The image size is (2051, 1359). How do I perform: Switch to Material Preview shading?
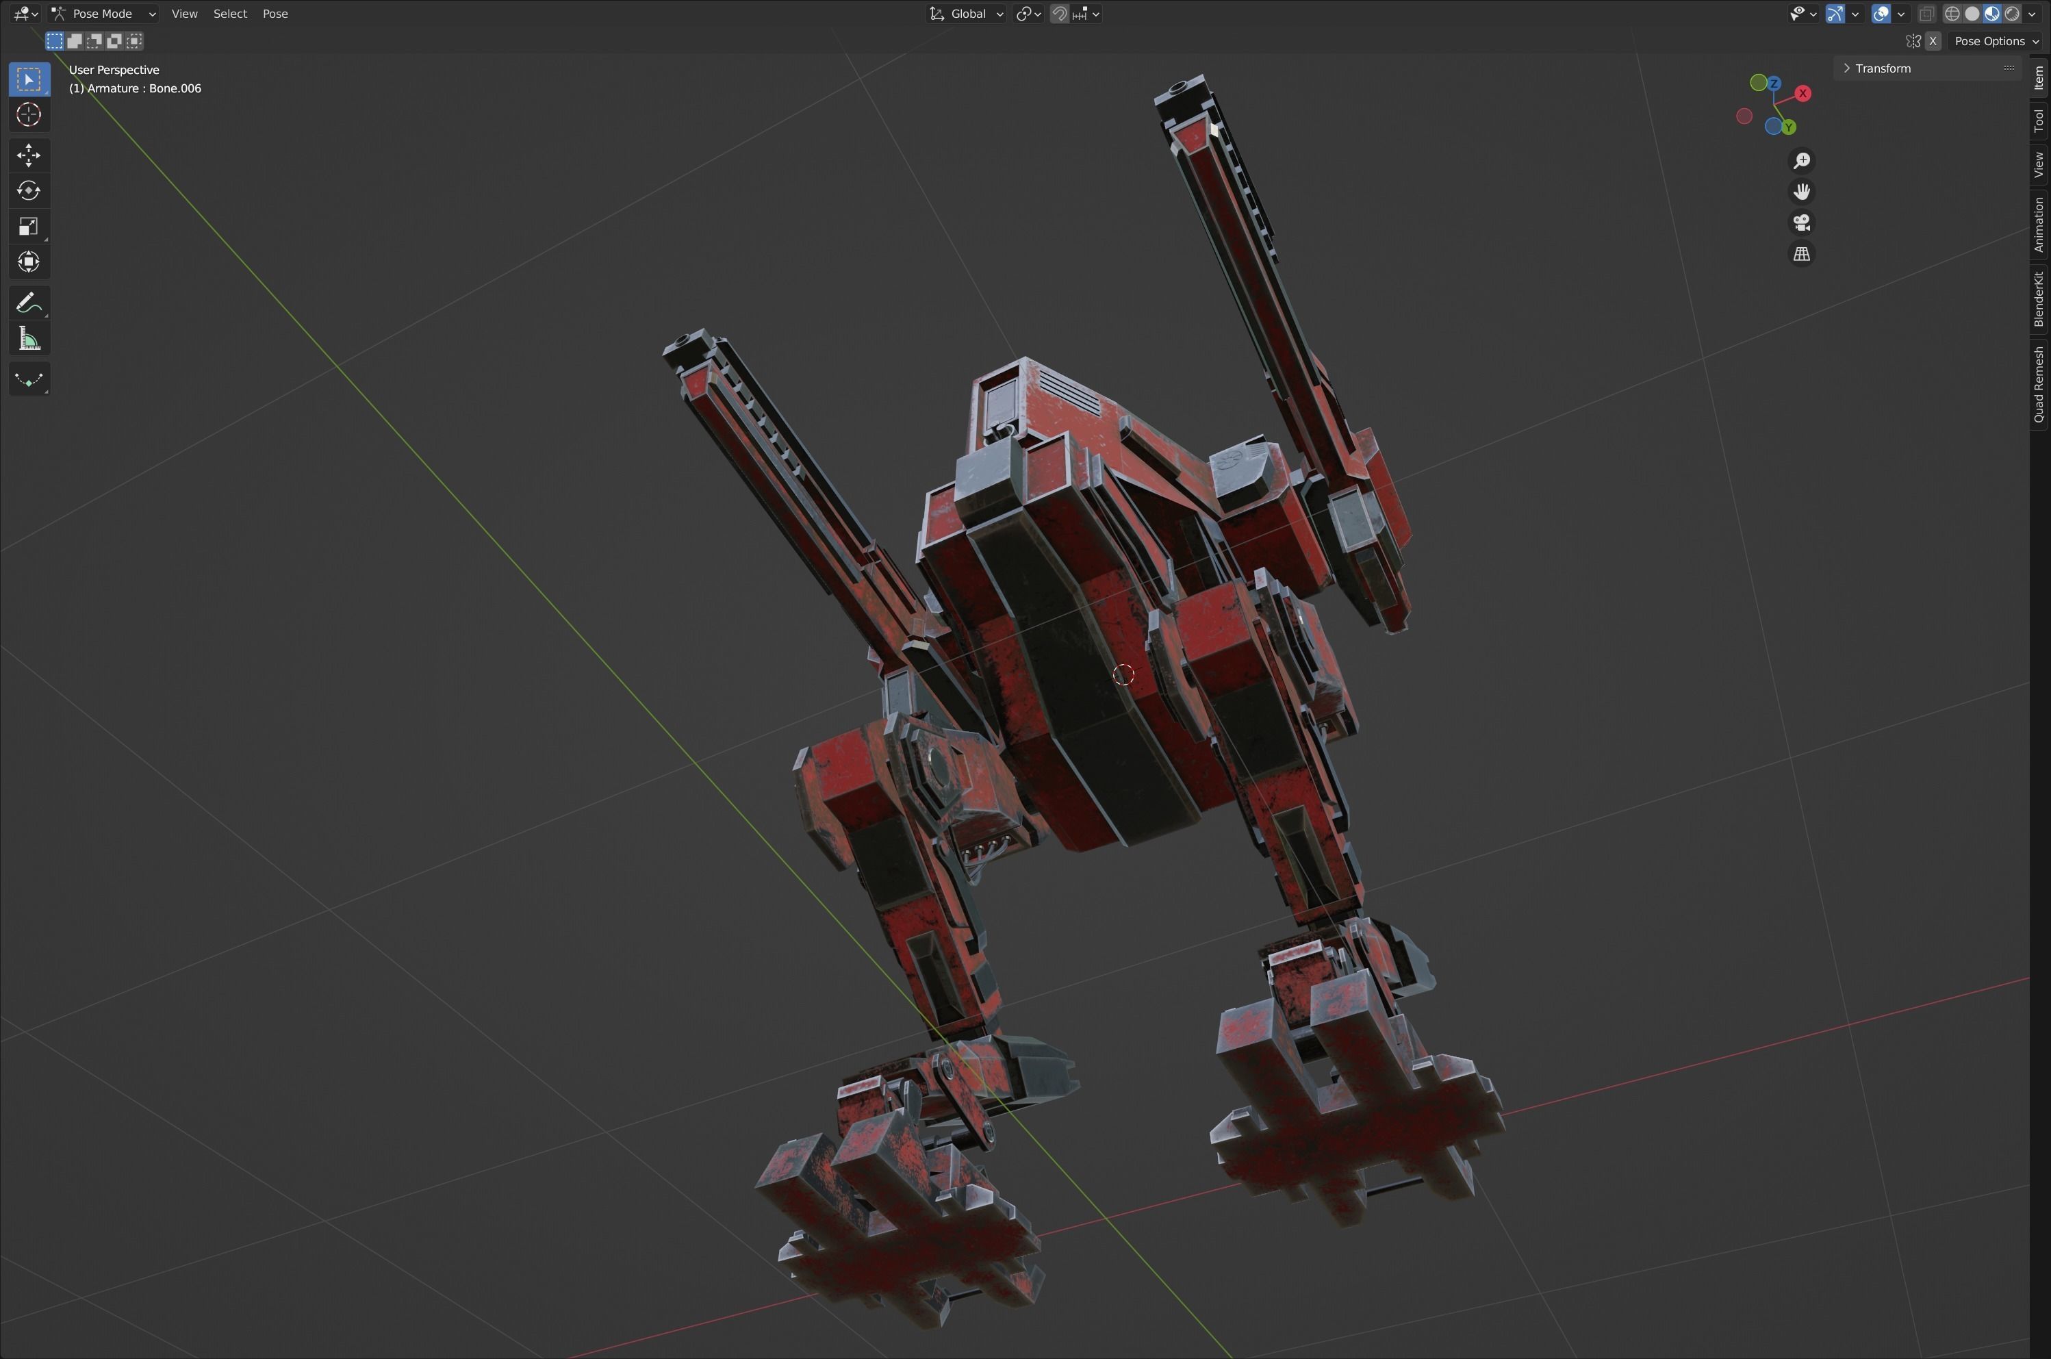pos(1992,14)
